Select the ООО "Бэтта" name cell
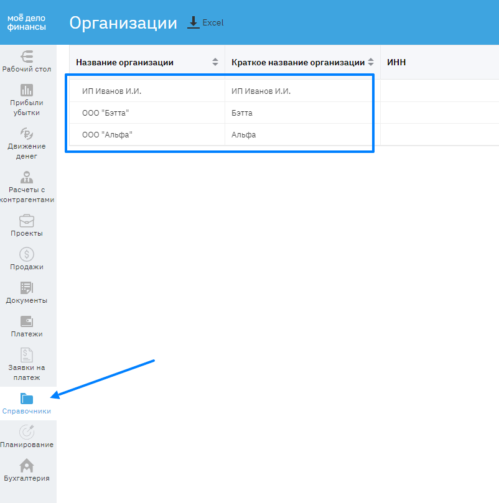Viewport: 499px width, 503px height. (147, 113)
